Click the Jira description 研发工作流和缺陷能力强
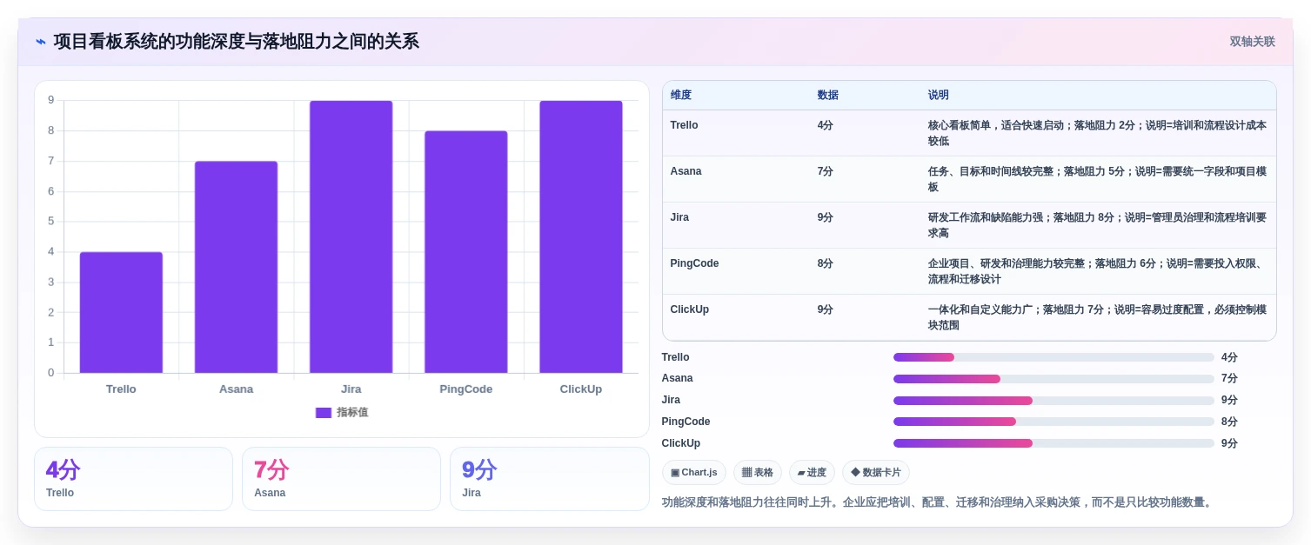The height and width of the screenshot is (545, 1311). coord(1097,225)
